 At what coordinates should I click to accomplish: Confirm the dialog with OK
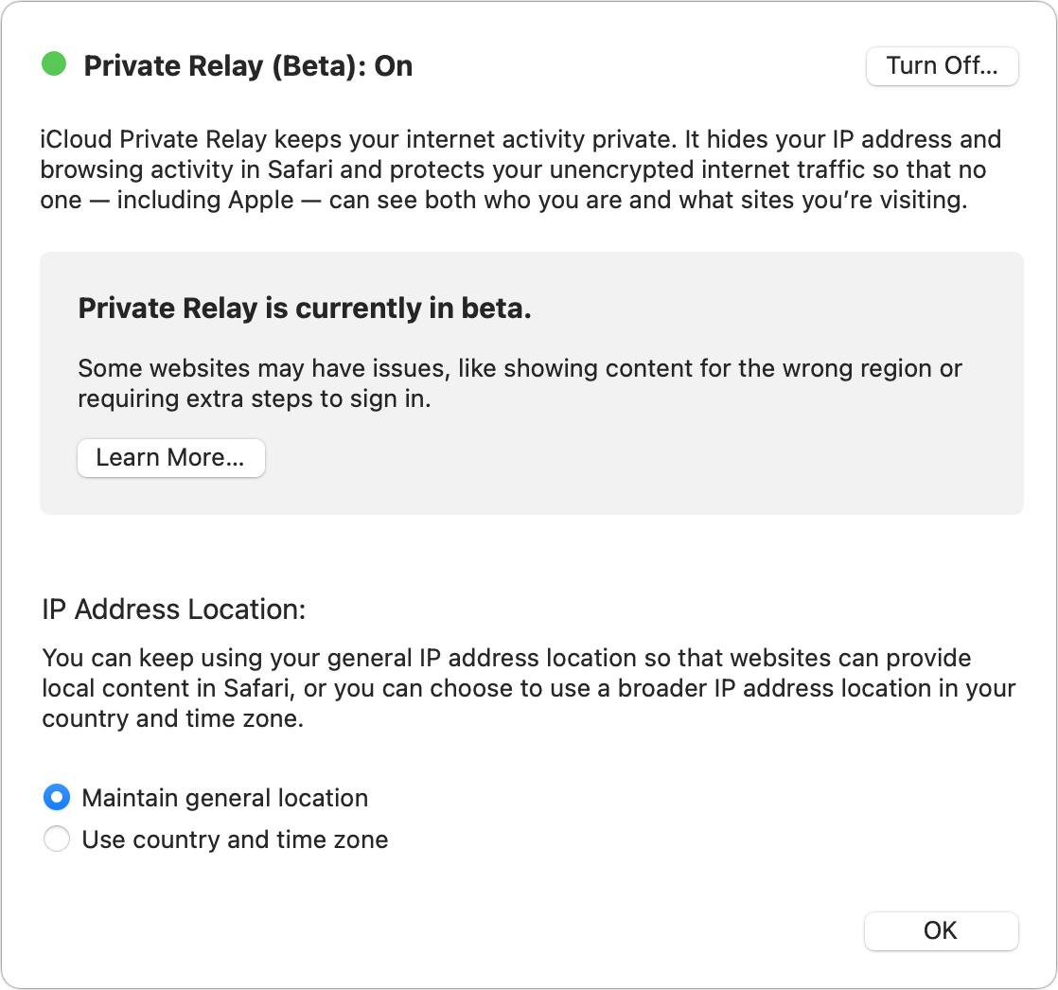pos(941,930)
